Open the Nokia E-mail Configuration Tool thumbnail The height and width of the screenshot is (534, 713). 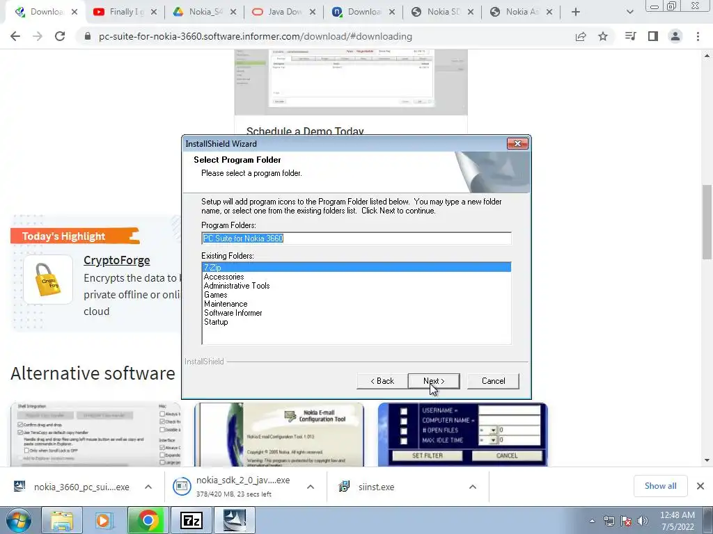click(279, 435)
